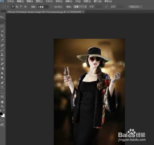This screenshot has height=145, width=154.
Task: Select the Lasso tool
Action: point(2,26)
